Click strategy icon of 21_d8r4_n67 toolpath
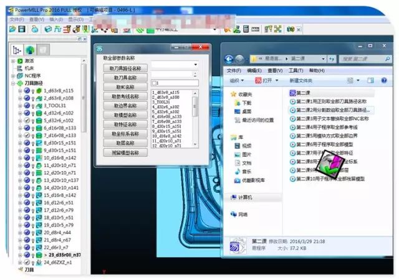The width and height of the screenshot is (399, 280). pyautogui.click(x=39, y=240)
